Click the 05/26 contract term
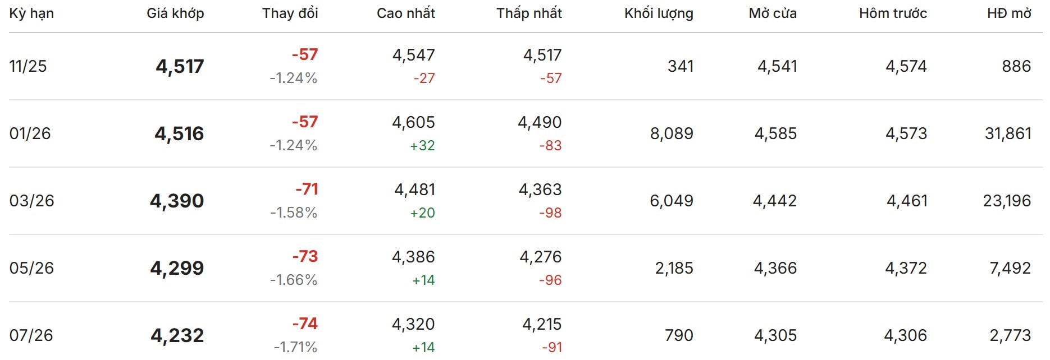 pyautogui.click(x=31, y=268)
